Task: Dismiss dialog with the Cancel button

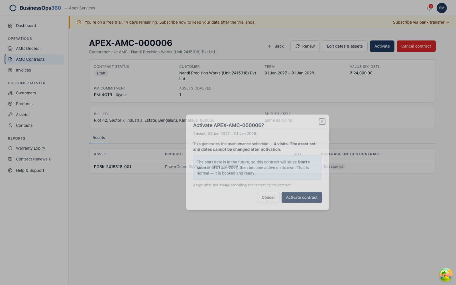Action: [268, 198]
